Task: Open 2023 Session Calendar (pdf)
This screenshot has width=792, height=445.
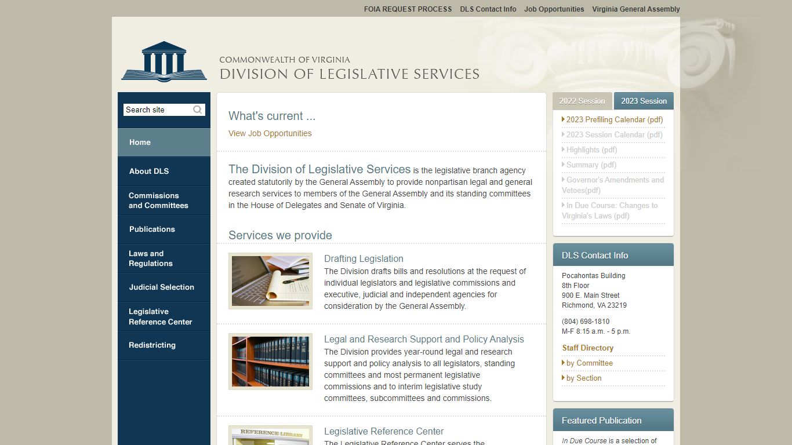Action: click(615, 134)
